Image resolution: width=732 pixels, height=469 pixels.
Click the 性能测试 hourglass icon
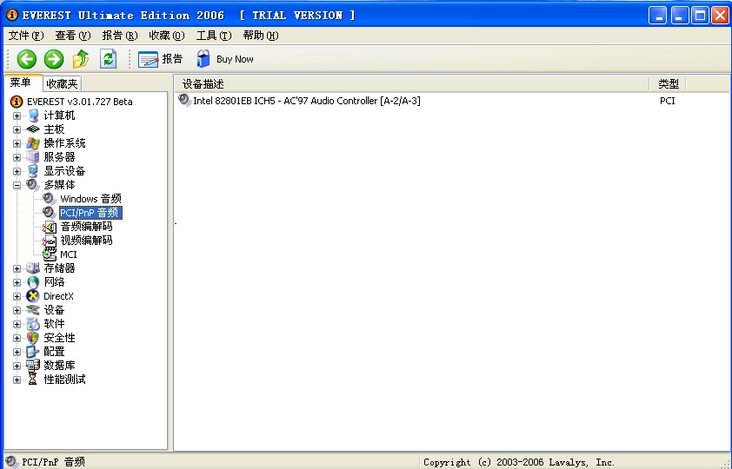(x=32, y=379)
